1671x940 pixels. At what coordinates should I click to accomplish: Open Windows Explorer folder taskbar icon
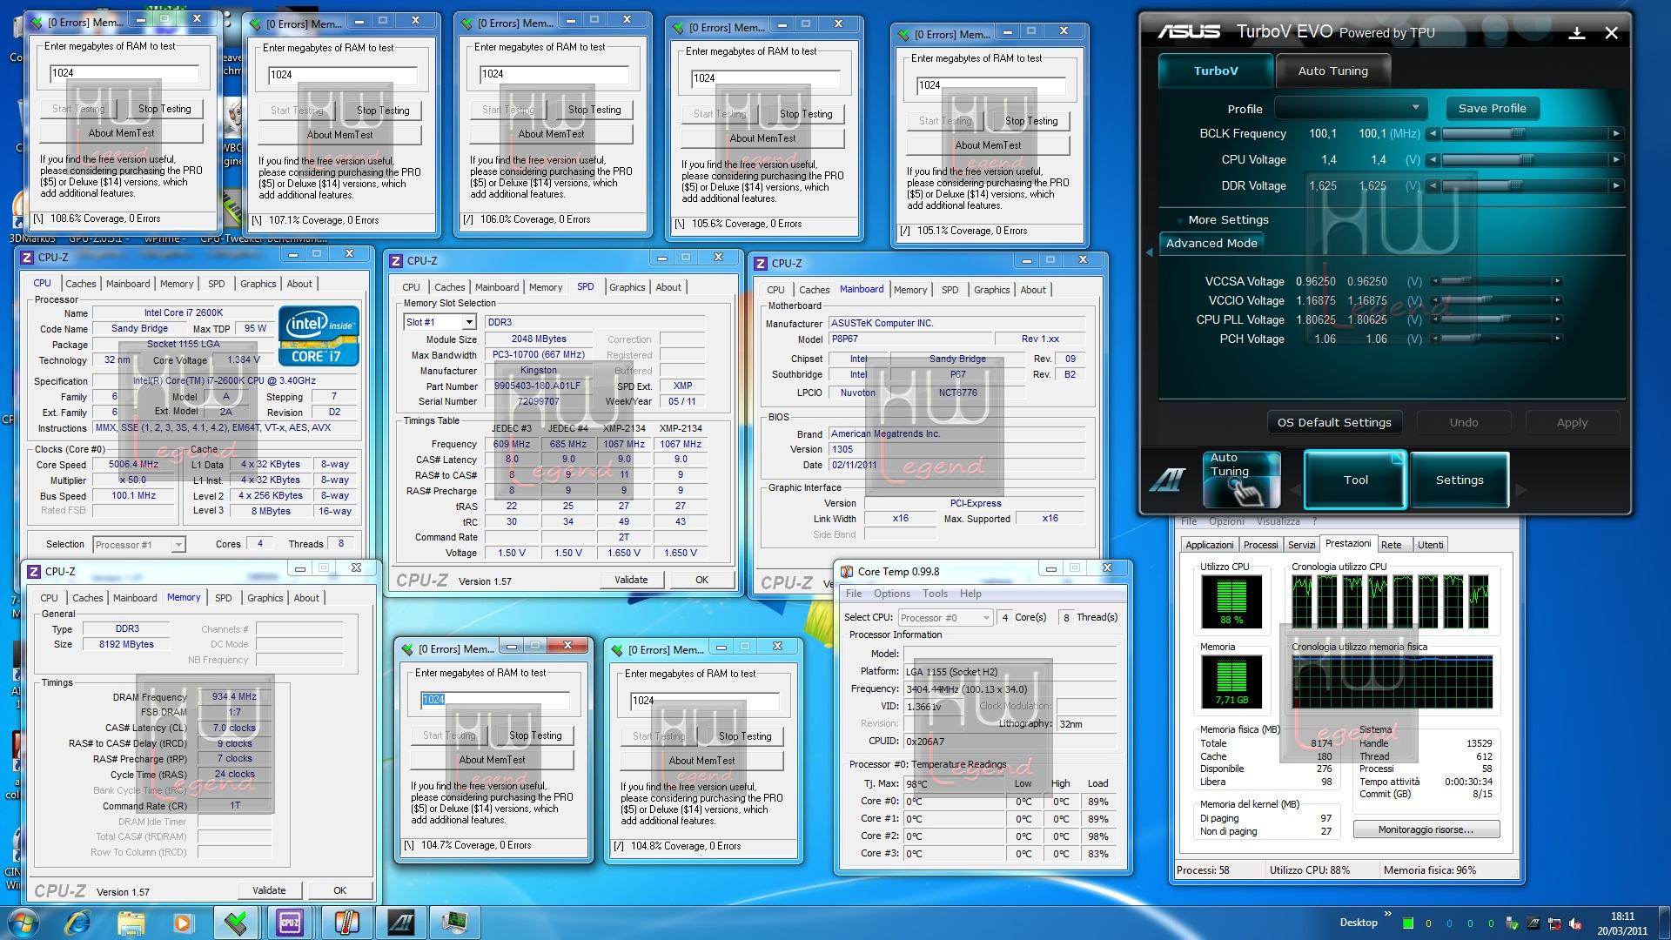pyautogui.click(x=131, y=922)
